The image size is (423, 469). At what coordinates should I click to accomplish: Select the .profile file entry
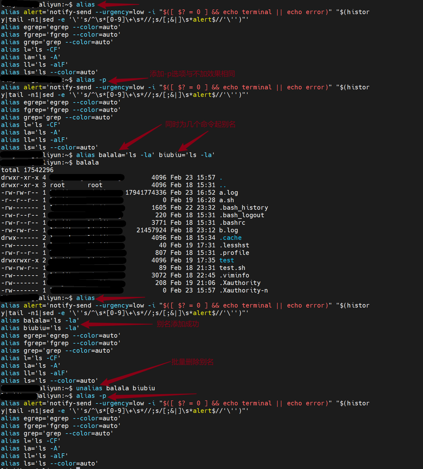click(x=235, y=253)
